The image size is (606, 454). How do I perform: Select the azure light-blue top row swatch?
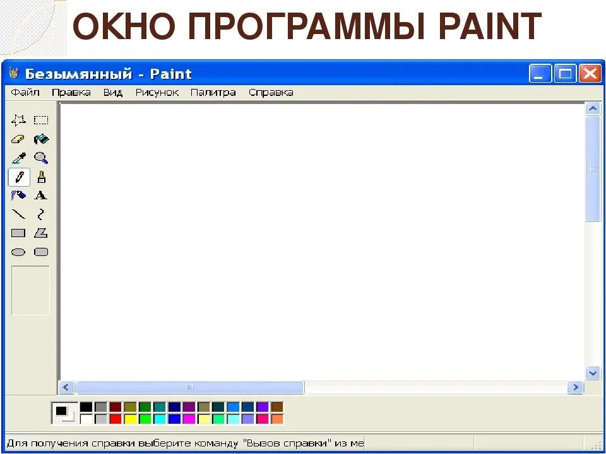point(233,407)
